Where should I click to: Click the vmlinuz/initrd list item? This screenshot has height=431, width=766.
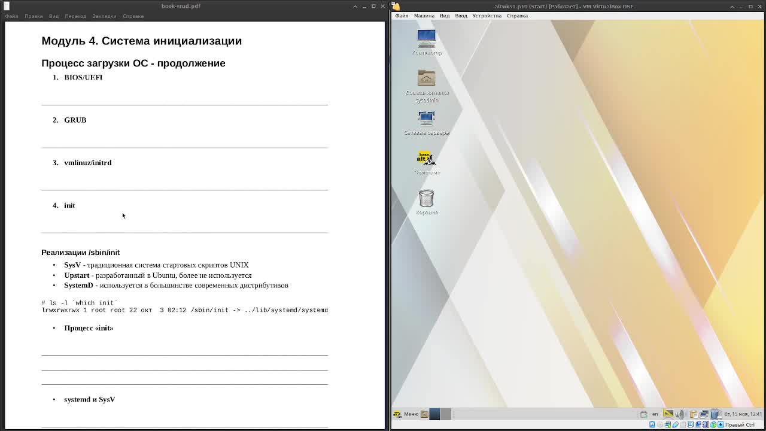point(88,163)
